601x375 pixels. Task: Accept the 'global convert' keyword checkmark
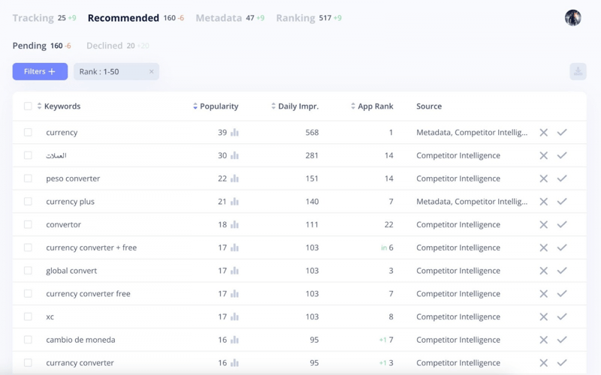pyautogui.click(x=562, y=271)
